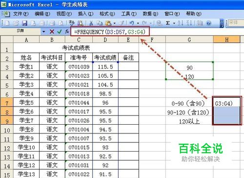Open the 格式 (Format) menu
This screenshot has width=244, height=178.
(107, 14)
